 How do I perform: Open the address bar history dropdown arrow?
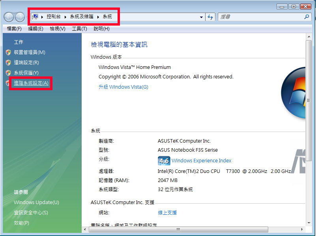pyautogui.click(x=201, y=17)
